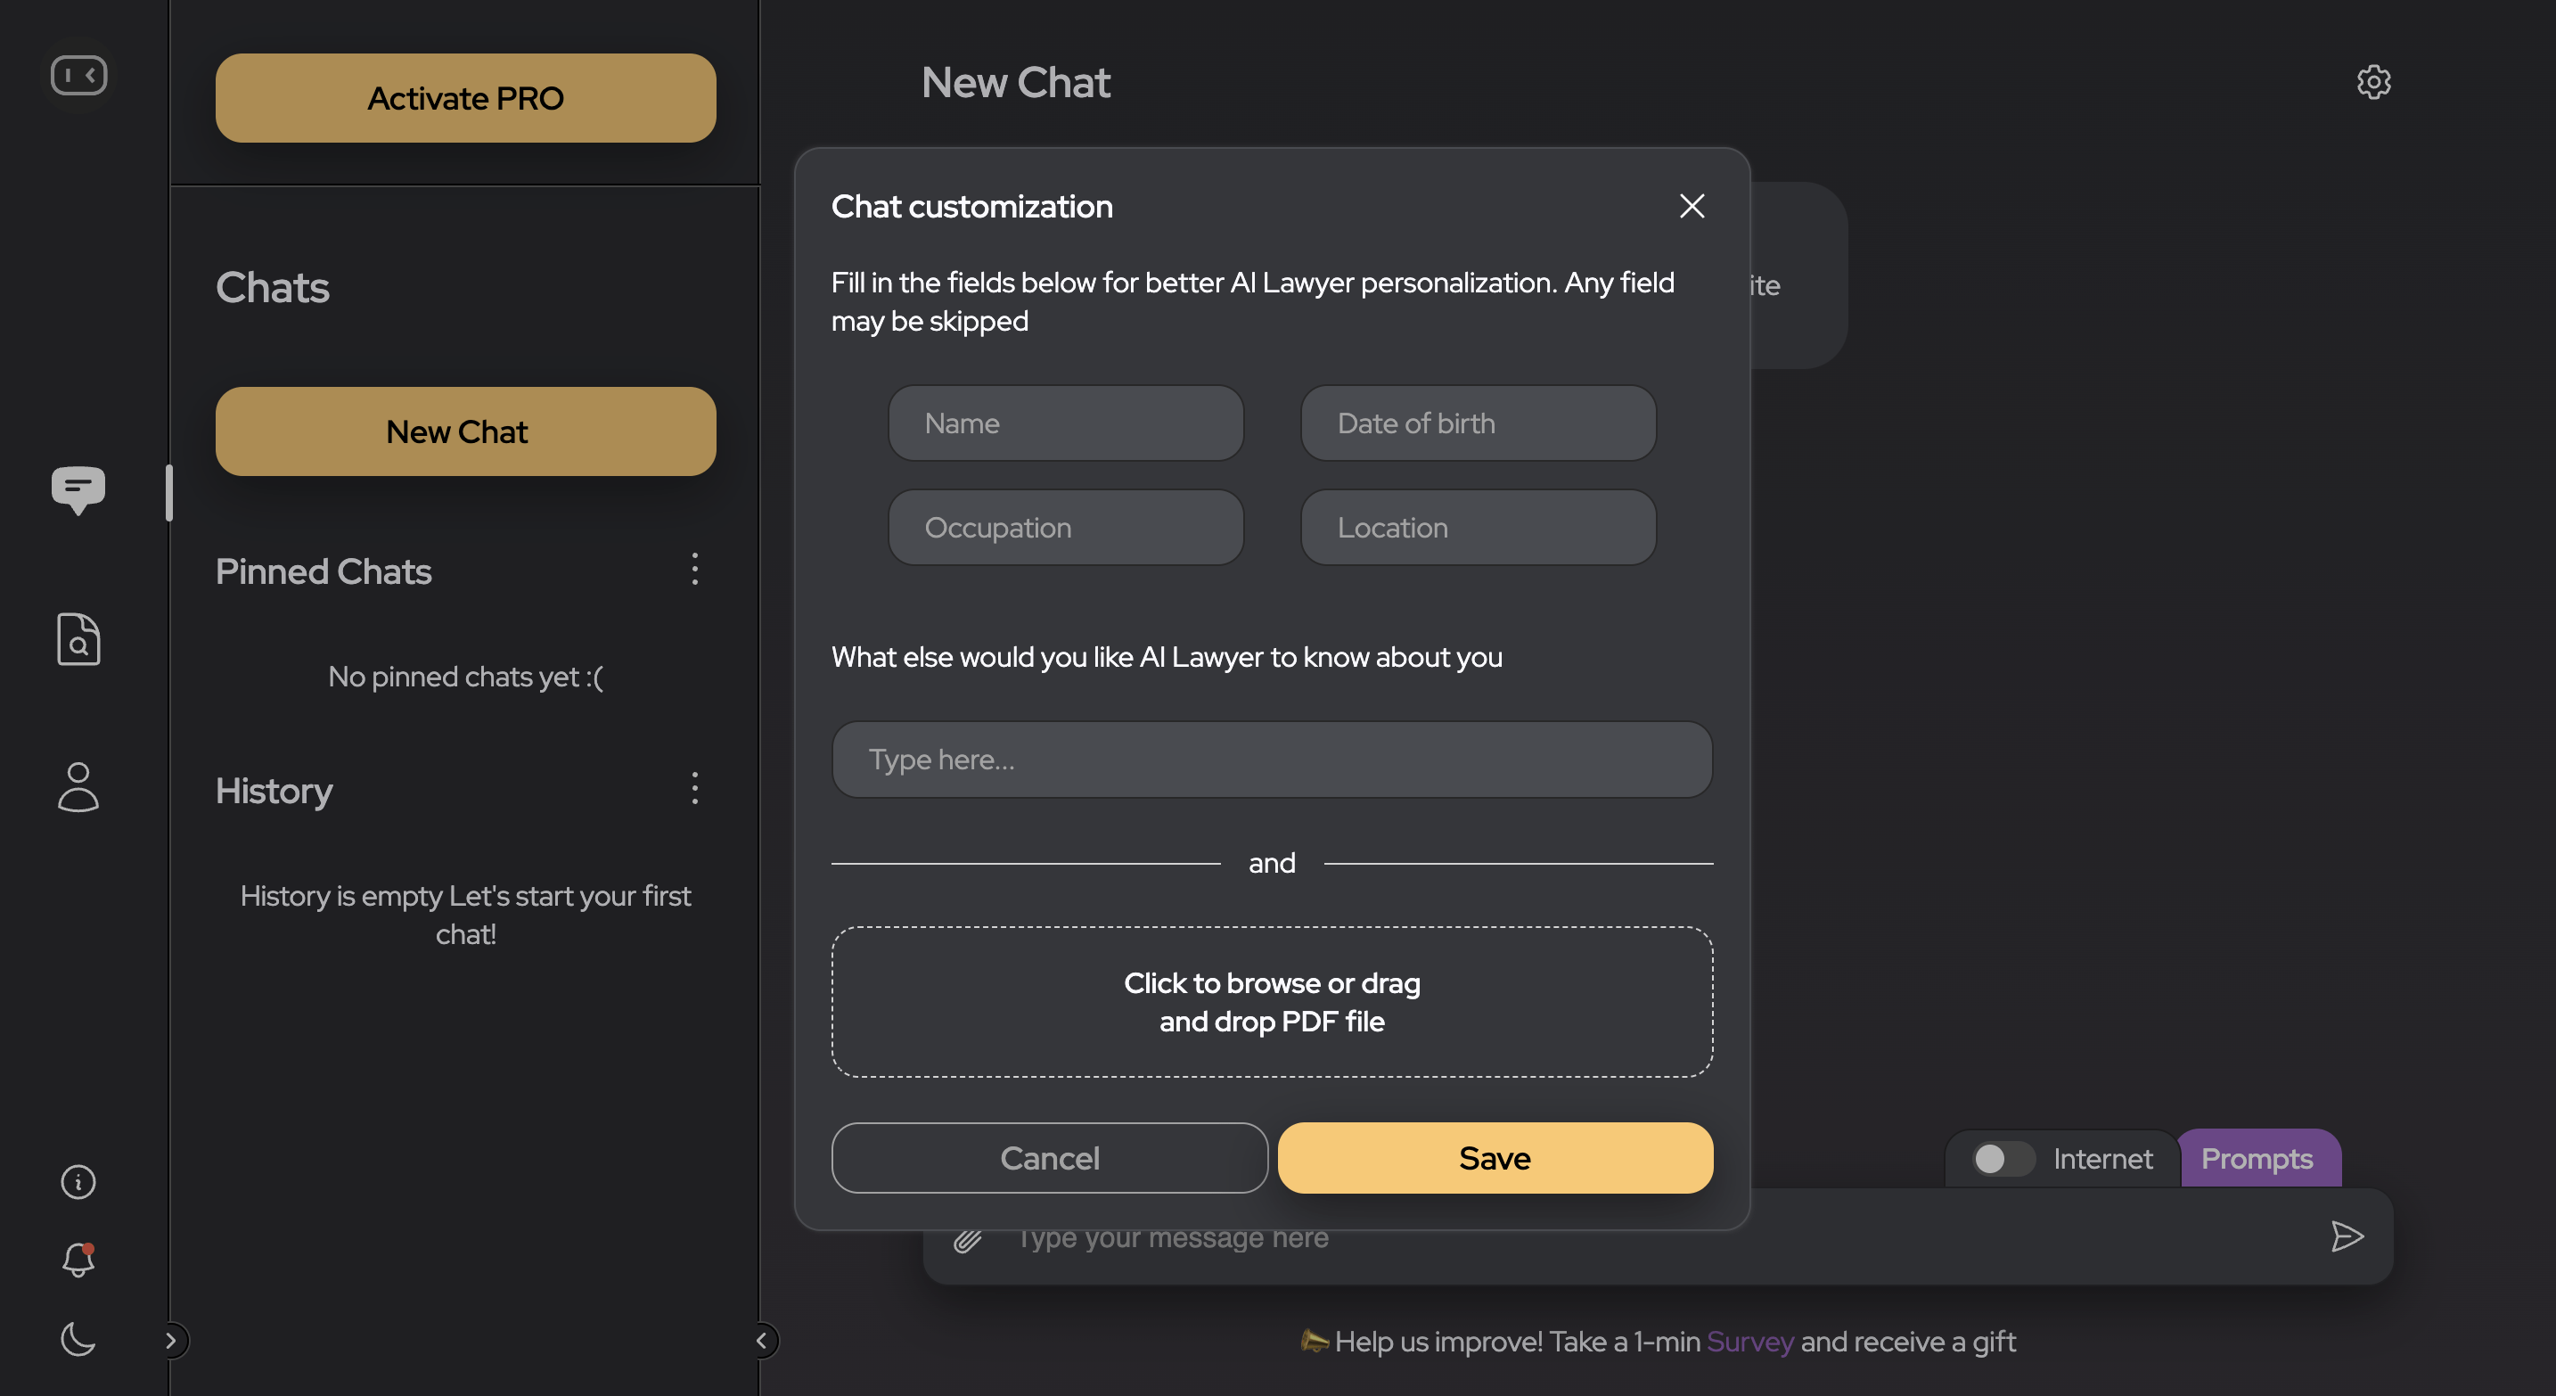Open chat settings gear icon

[2372, 81]
